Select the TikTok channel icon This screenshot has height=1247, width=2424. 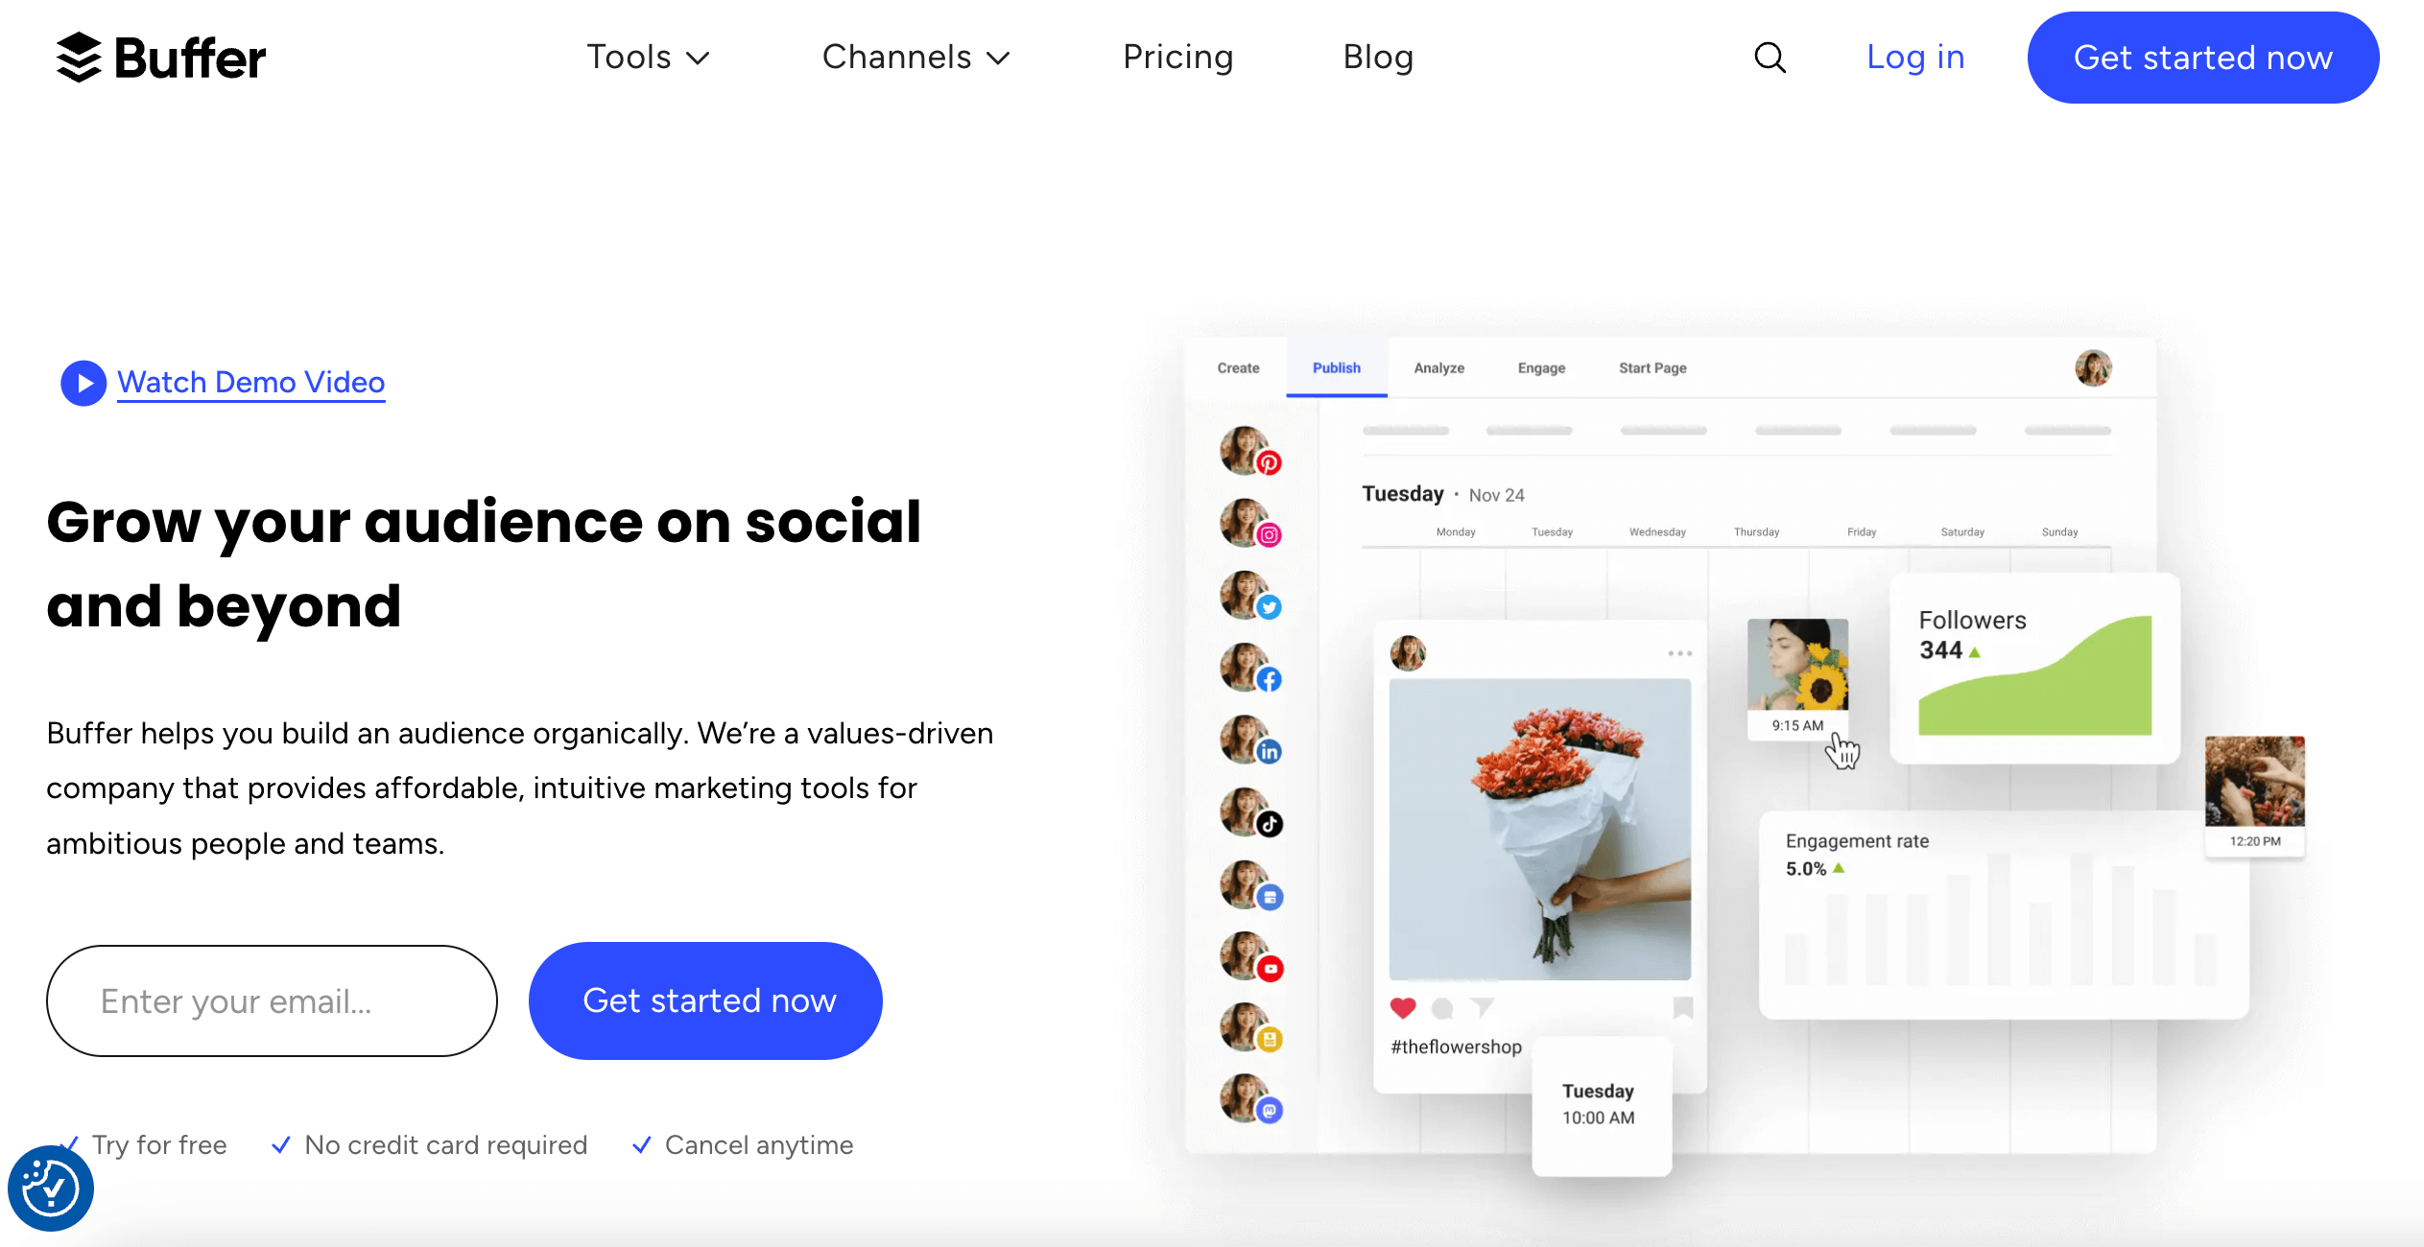(1270, 823)
